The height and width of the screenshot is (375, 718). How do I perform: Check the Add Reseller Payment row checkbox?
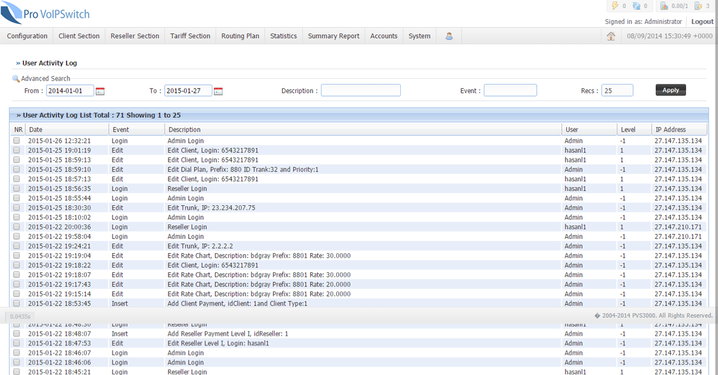point(17,334)
